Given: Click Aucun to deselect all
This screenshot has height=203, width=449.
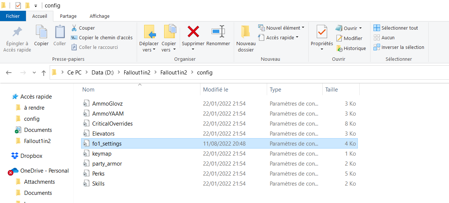Looking at the screenshot, I should tap(384, 37).
